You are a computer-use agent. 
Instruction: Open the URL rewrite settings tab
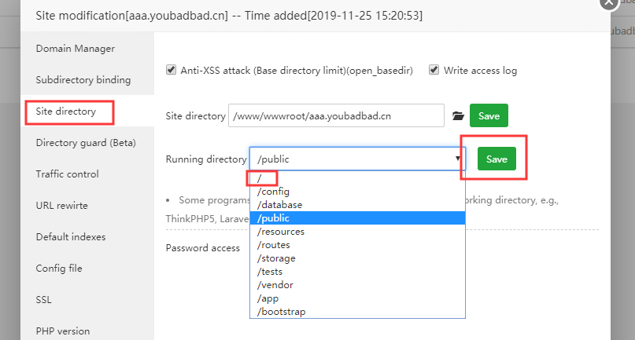click(x=62, y=206)
